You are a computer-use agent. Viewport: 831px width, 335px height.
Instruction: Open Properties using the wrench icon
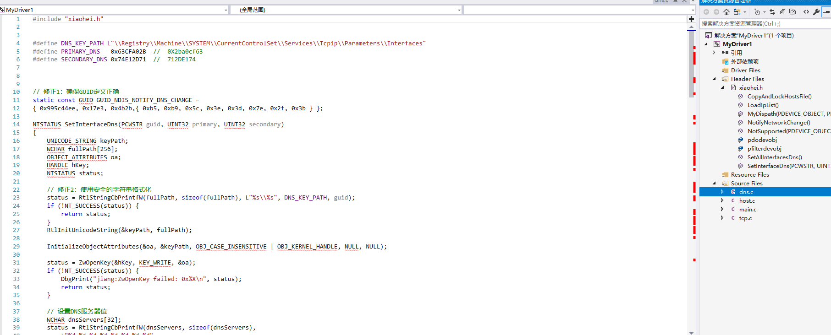[816, 12]
